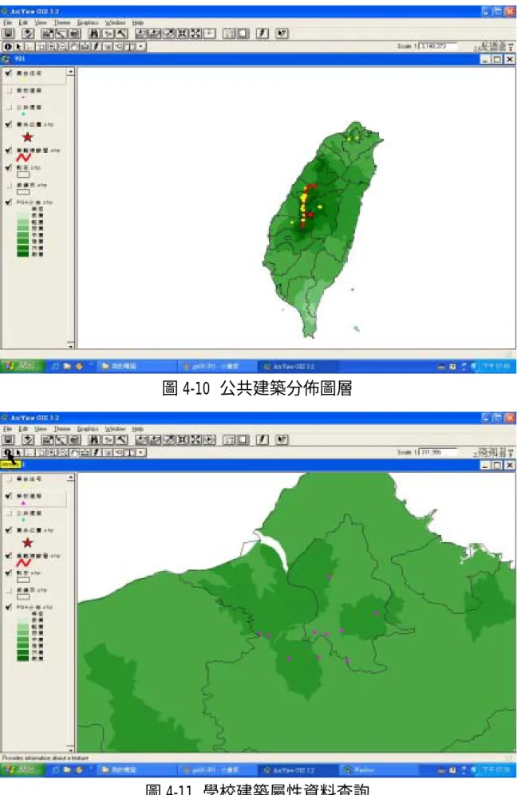
Task: Select the Identify tool in the zoomed-in map window
Action: [8, 452]
